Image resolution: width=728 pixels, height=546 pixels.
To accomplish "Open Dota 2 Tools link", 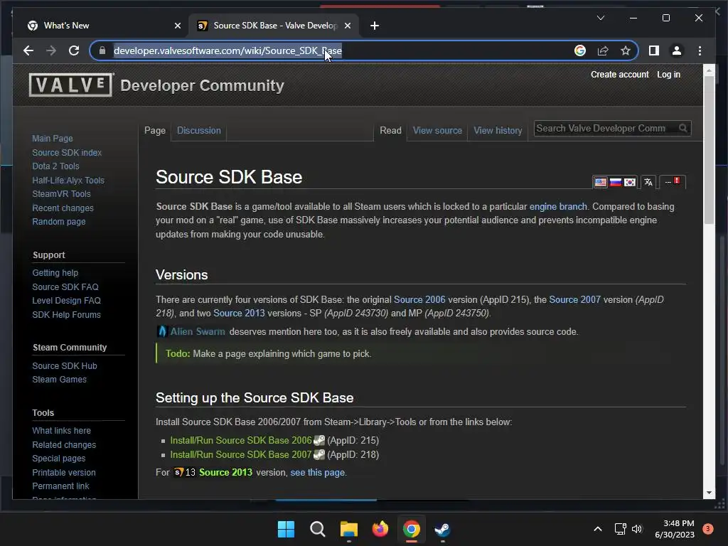I will tap(55, 166).
